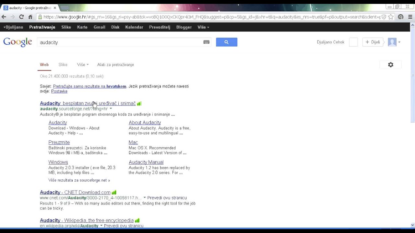
Task: Go to the browser home page icon
Action: (x=30, y=17)
